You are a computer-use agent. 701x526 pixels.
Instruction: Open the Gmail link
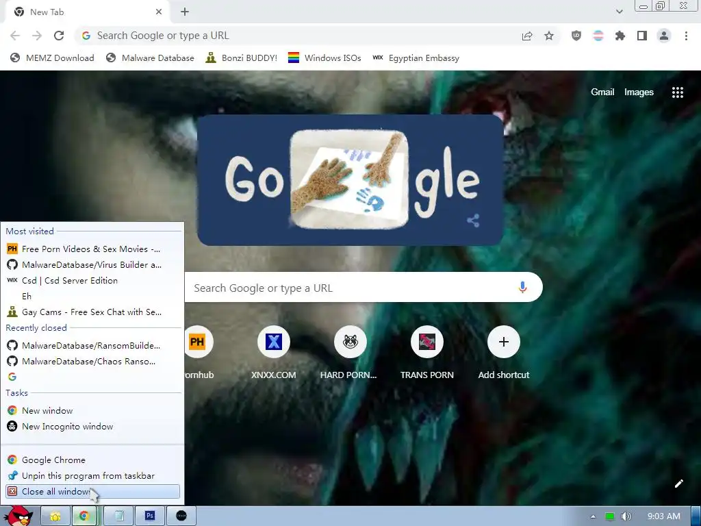coord(602,92)
